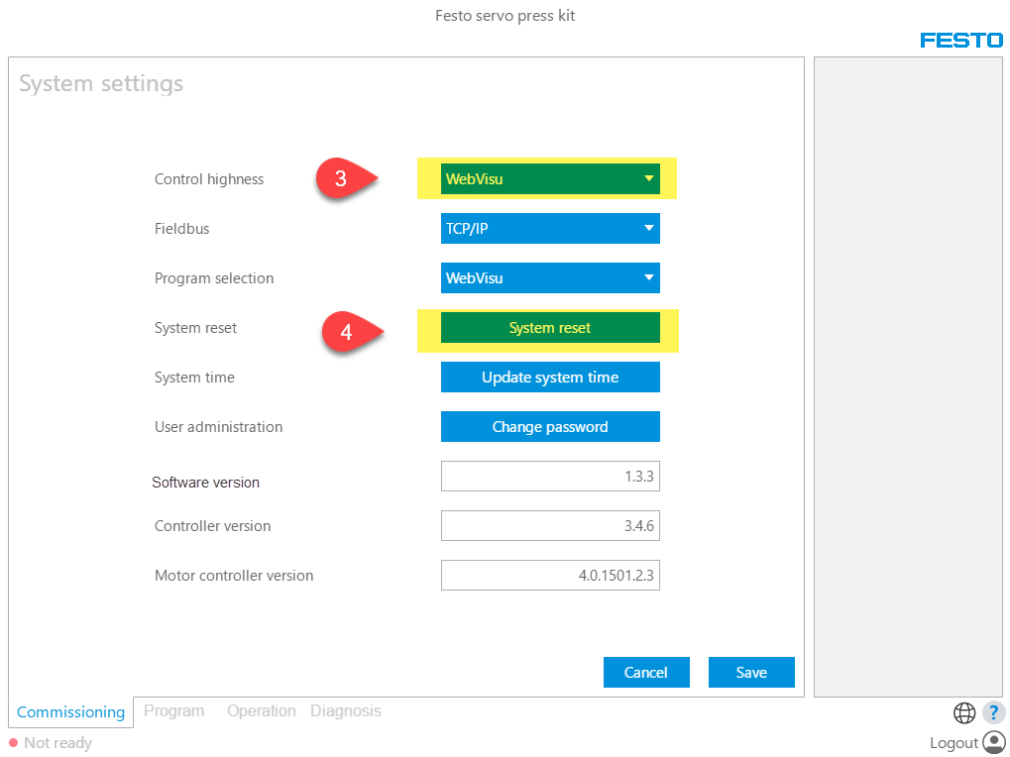The width and height of the screenshot is (1010, 757).
Task: Switch to the Commissioning tab
Action: 70,712
